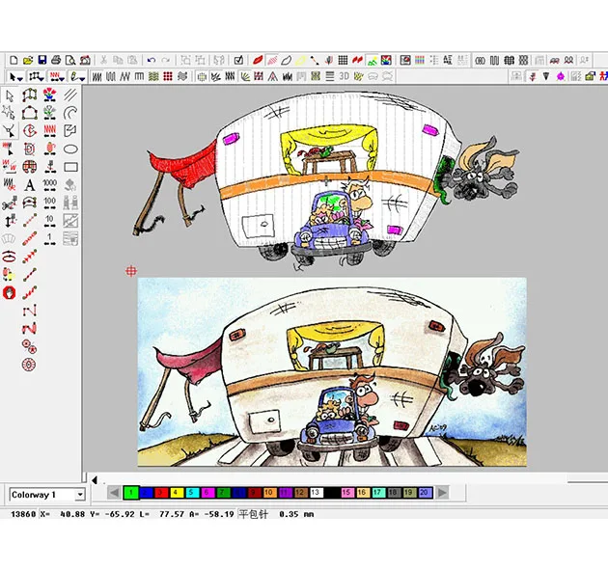This screenshot has width=608, height=570.
Task: Select the Ellipse shape tool
Action: tap(70, 149)
